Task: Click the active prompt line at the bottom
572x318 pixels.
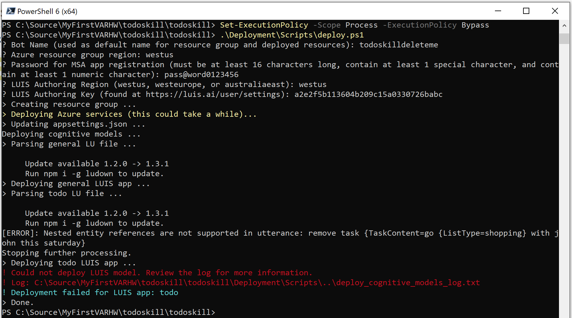Action: tap(108, 312)
